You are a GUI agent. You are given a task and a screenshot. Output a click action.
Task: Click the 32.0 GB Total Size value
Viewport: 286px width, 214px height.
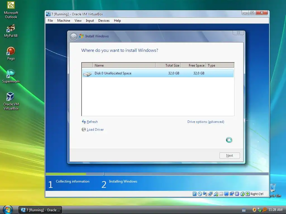[174, 73]
